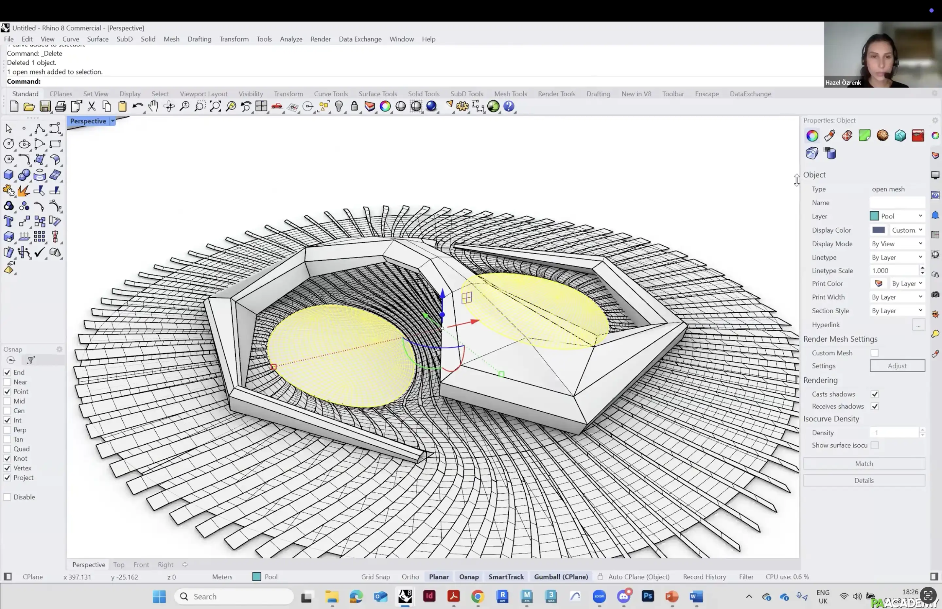Uncheck the Casts shadows checkbox
Viewport: 942px width, 609px height.
coord(875,394)
